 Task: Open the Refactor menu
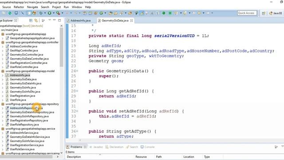19,7
